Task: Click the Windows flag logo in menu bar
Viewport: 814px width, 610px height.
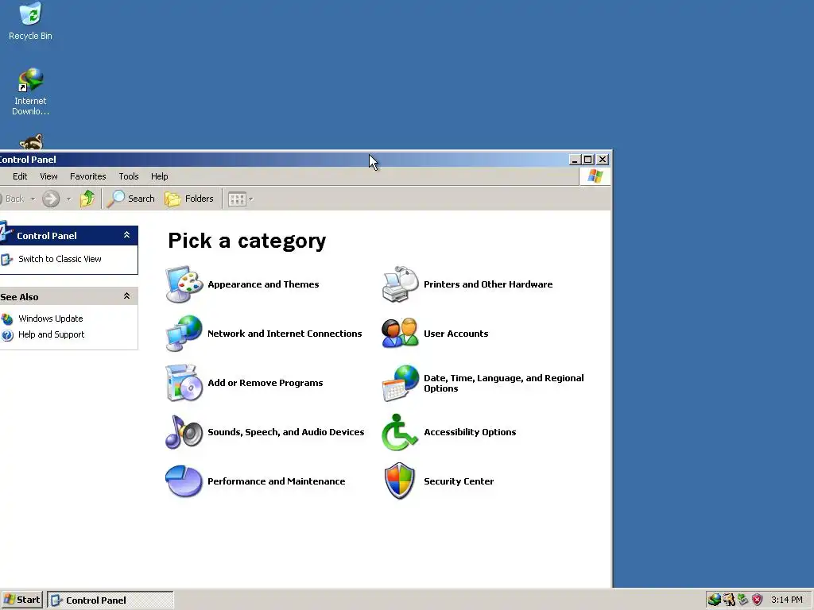Action: pos(595,176)
